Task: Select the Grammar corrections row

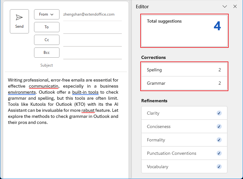Action: click(x=184, y=83)
